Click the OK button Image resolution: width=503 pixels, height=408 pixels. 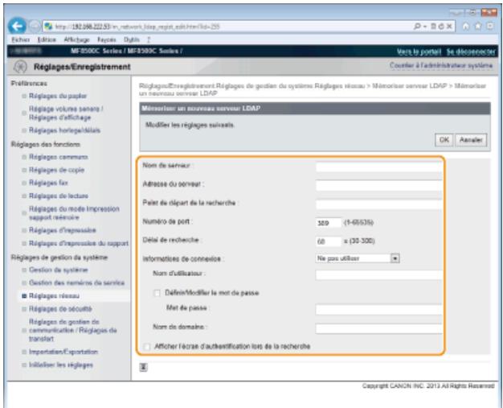coord(444,140)
